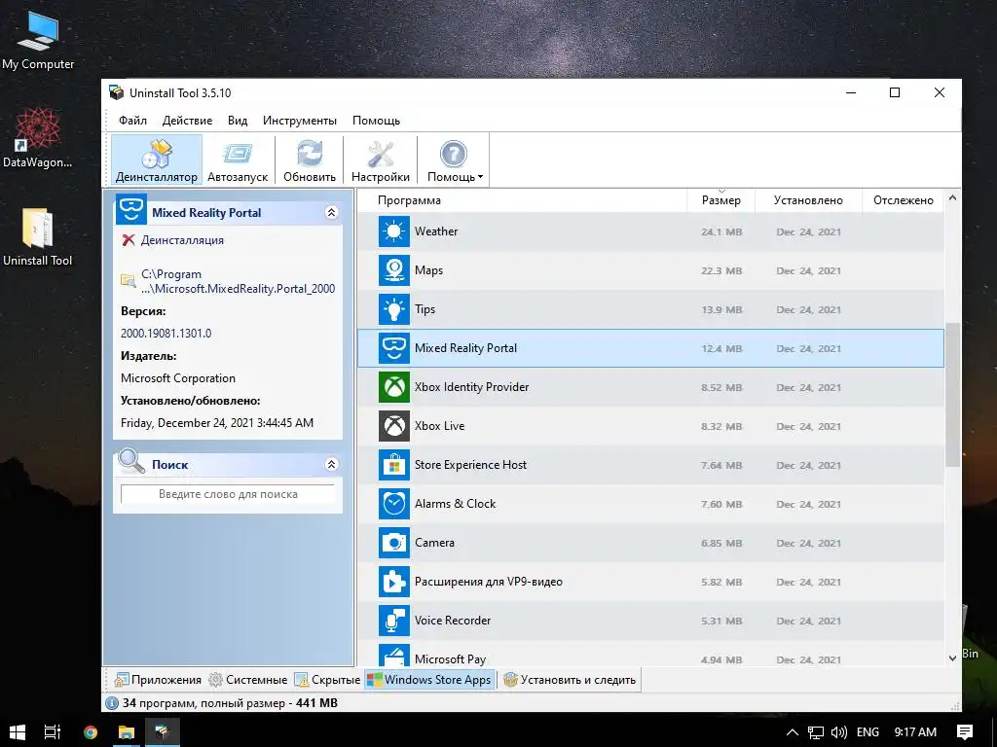Select the Voice Recorder row text

[453, 621]
